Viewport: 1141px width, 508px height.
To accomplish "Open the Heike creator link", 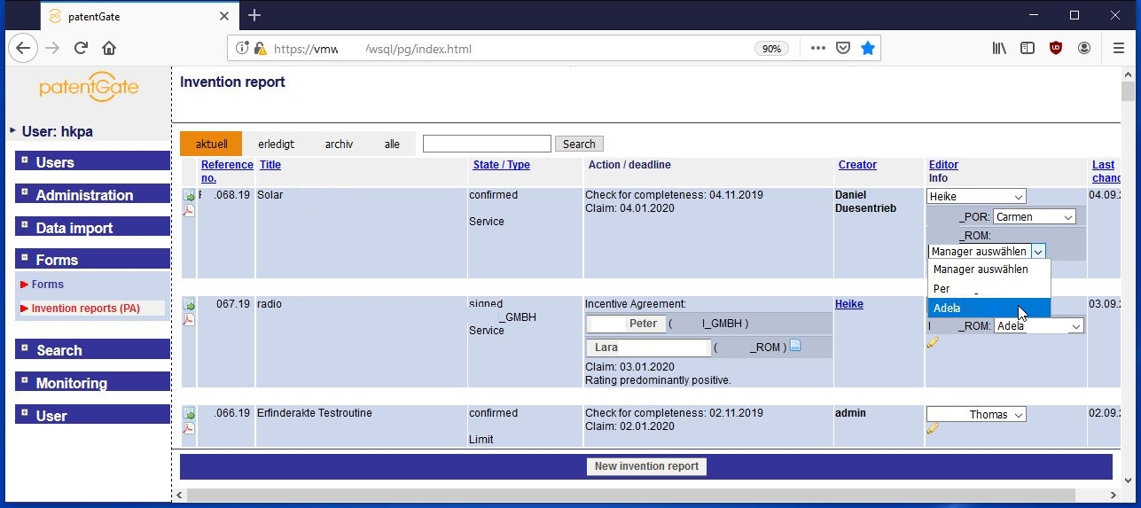I will [x=849, y=304].
